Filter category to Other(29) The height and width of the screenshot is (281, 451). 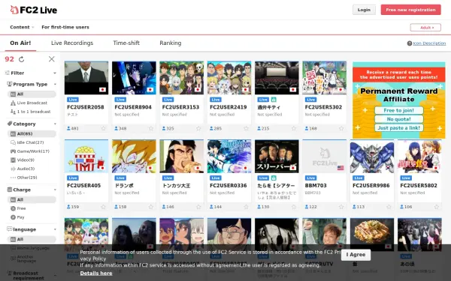[24, 178]
